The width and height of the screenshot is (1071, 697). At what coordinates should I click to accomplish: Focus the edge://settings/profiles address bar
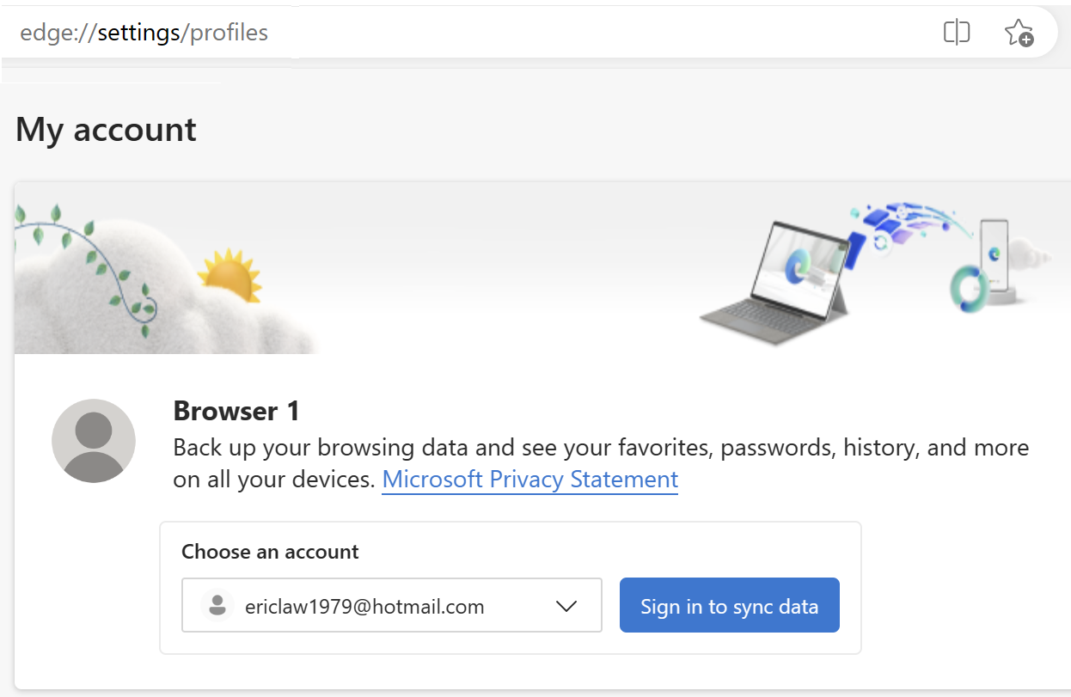[x=430, y=33]
